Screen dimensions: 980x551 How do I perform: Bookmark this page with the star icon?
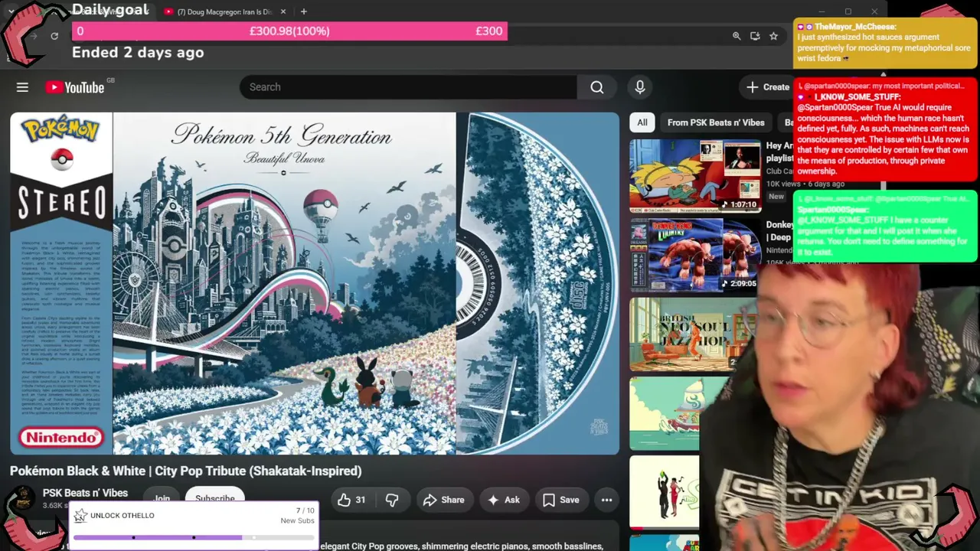tap(773, 36)
